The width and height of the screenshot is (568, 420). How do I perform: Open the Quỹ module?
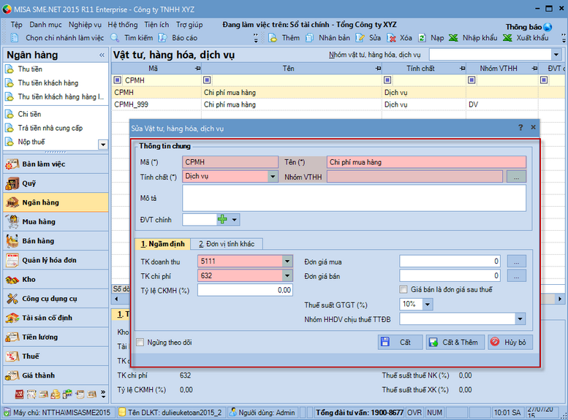point(56,183)
